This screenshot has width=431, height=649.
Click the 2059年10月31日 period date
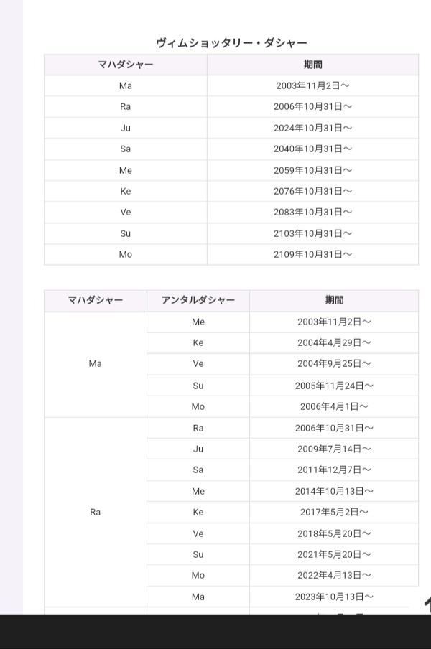coord(312,170)
